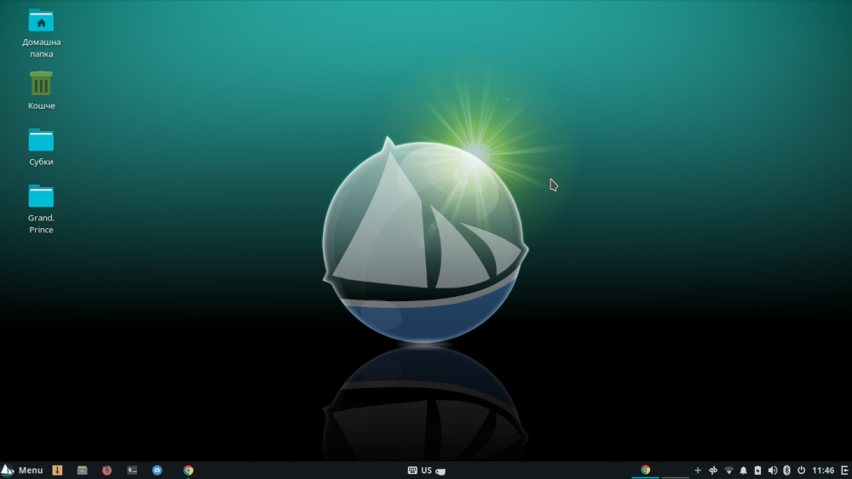Click the clock showing 11:46
The height and width of the screenshot is (479, 852).
823,470
